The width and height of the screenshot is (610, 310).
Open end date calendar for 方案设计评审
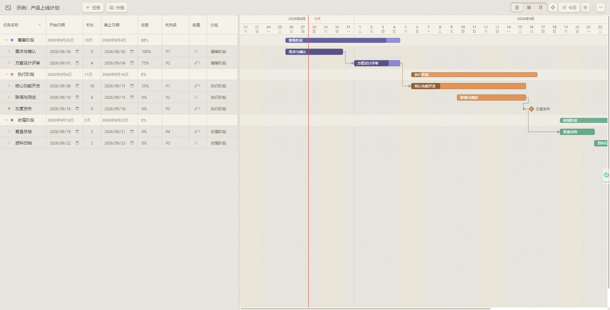pos(132,63)
